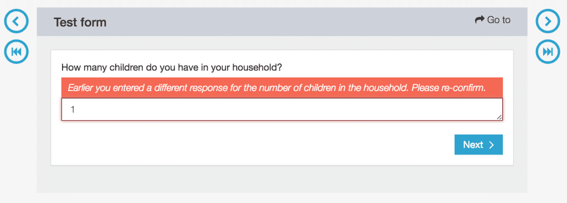Screen dimensions: 567x203
Task: Click the red re-confirm warning banner
Action: [282, 88]
